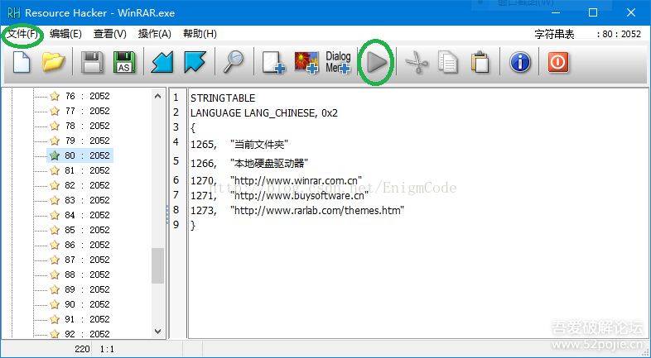Compile script with the play button
Viewport: 651px width, 358px height.
377,62
